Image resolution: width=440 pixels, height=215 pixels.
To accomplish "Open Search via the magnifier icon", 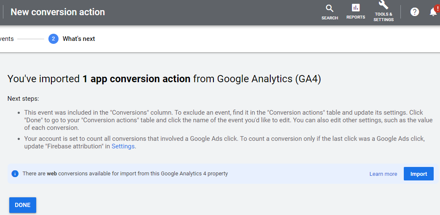I will tap(330, 8).
